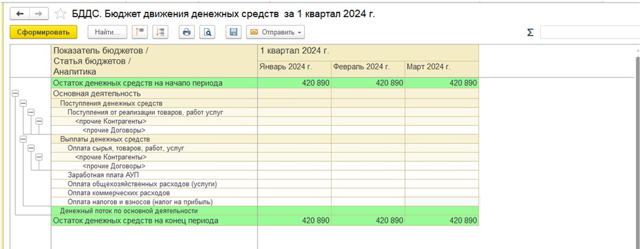Collapse <прочие Контрагенты> under Поступления от реализации
The image size is (641, 249).
[x=39, y=121]
